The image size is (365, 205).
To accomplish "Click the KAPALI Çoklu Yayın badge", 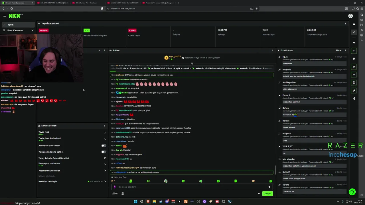I will (132, 30).
